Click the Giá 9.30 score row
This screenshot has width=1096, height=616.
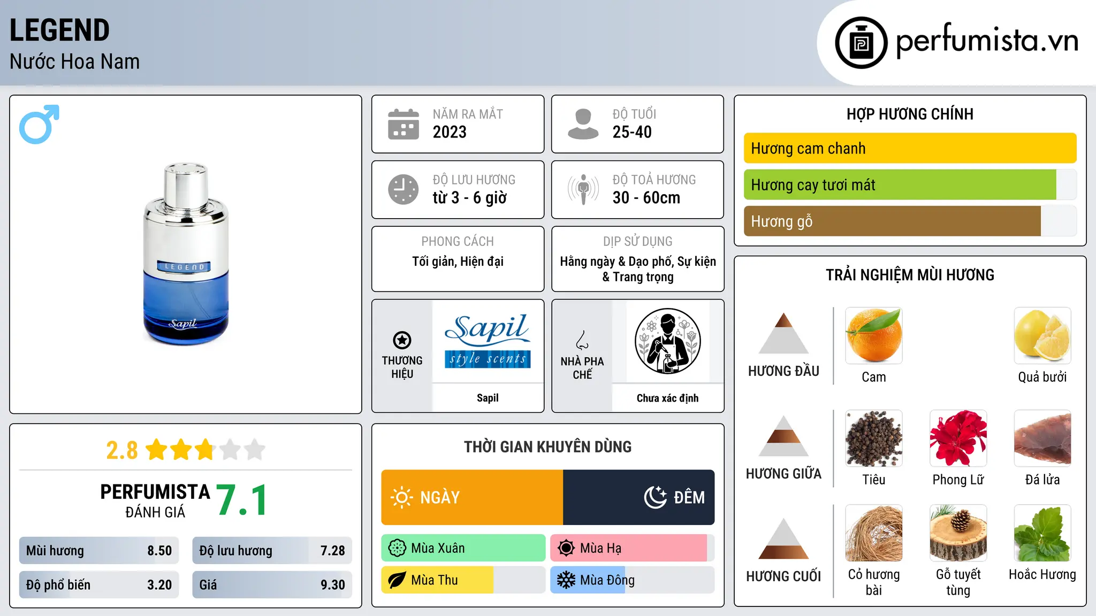[x=272, y=584]
